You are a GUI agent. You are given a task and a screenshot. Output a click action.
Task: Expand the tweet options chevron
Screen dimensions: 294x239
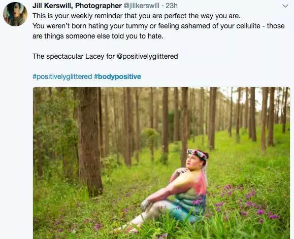click(285, 6)
